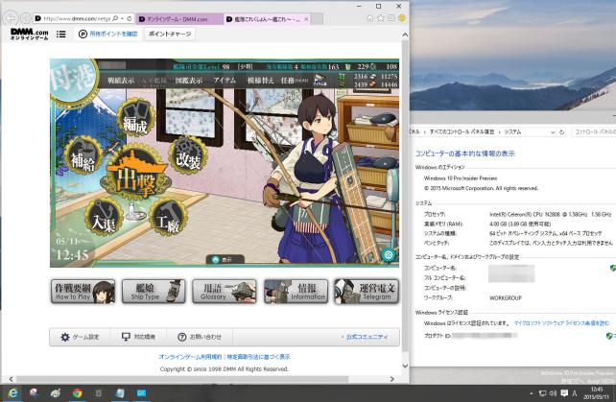The height and width of the screenshot is (402, 616).
Task: Open 模様替え in the game menu
Action: (x=260, y=81)
